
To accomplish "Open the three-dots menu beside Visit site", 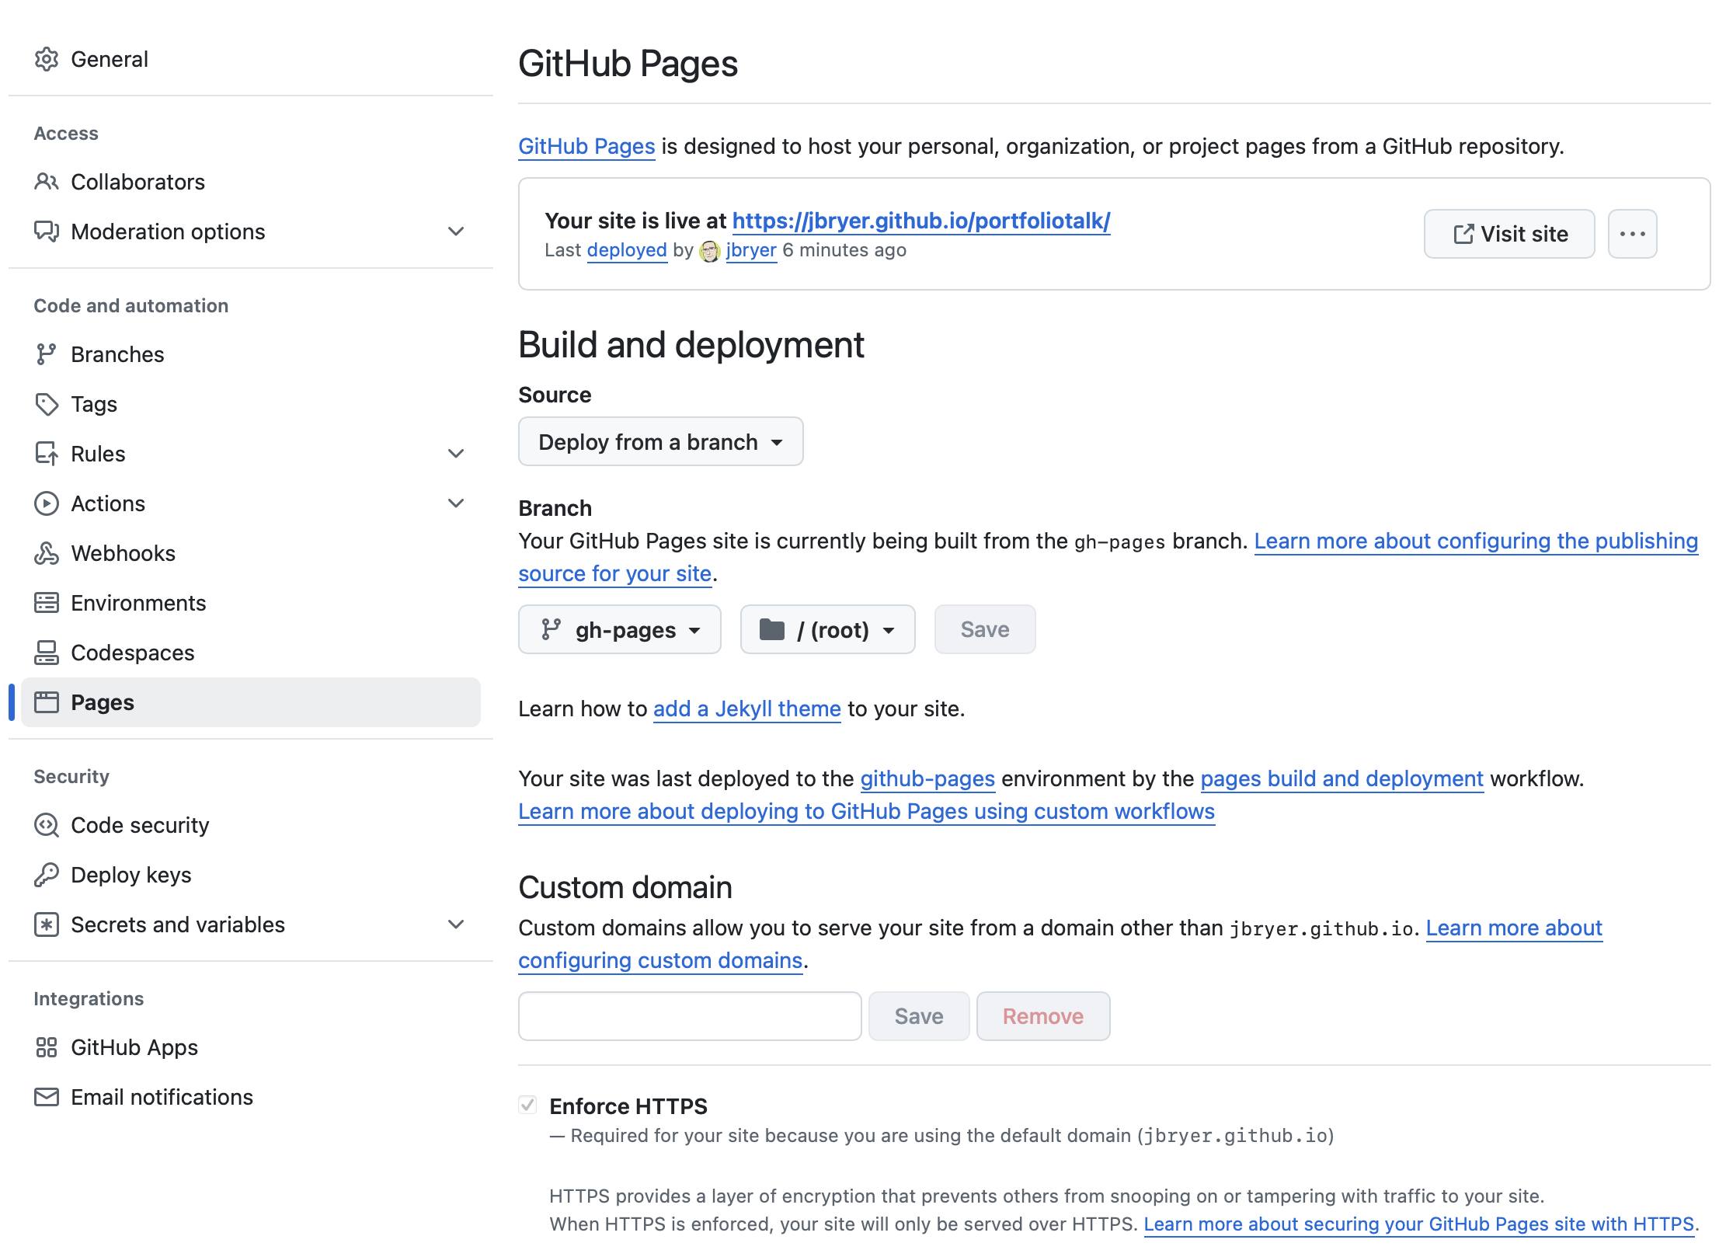I will pos(1632,234).
